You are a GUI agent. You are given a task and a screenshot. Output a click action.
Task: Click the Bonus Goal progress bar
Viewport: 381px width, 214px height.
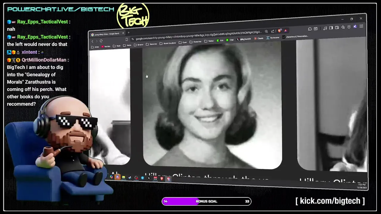(207, 201)
